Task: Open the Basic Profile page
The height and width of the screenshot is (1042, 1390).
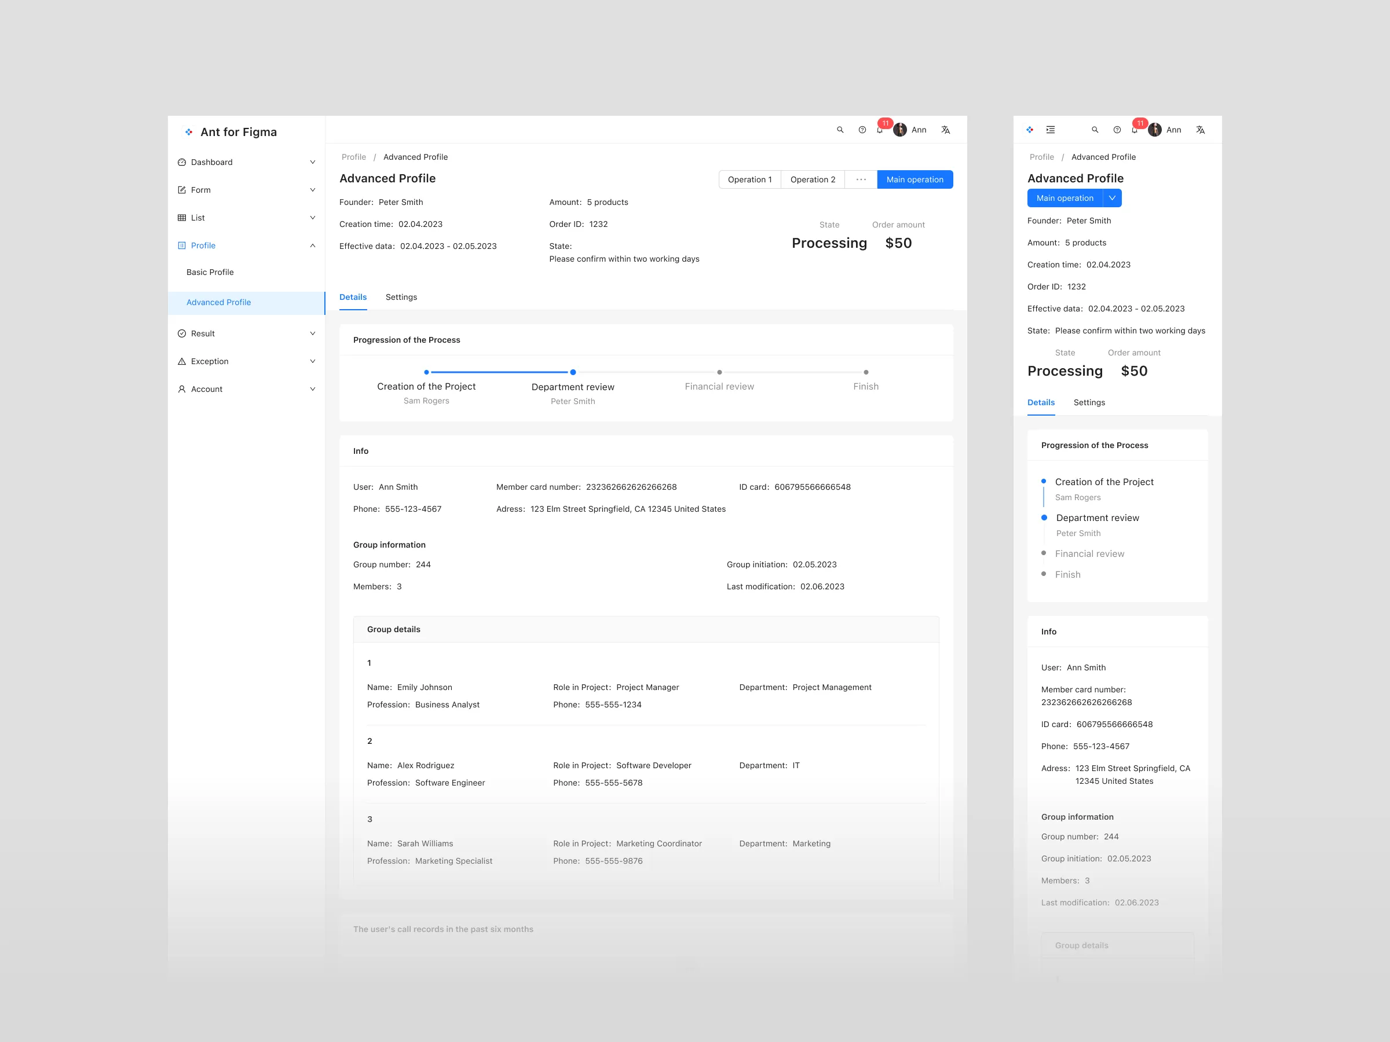Action: pyautogui.click(x=210, y=272)
